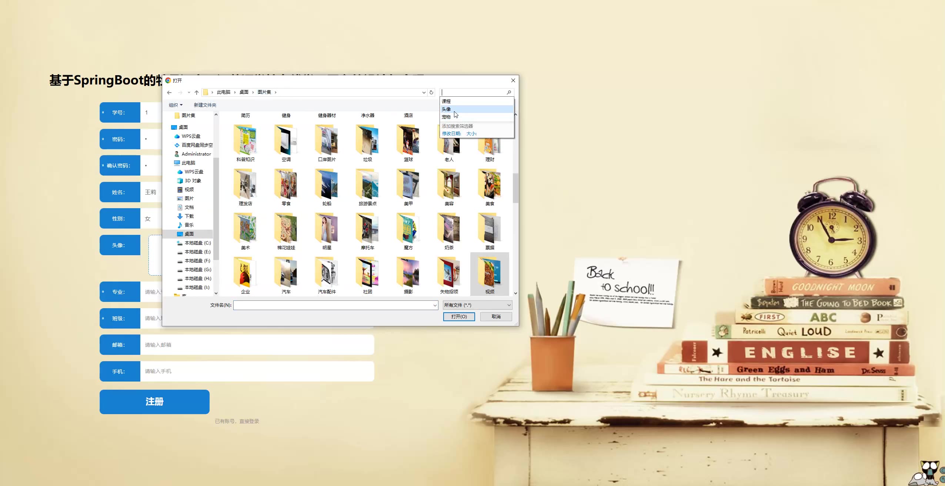This screenshot has width=945, height=486.
Task: Click the 打开(O) button
Action: pos(459,316)
